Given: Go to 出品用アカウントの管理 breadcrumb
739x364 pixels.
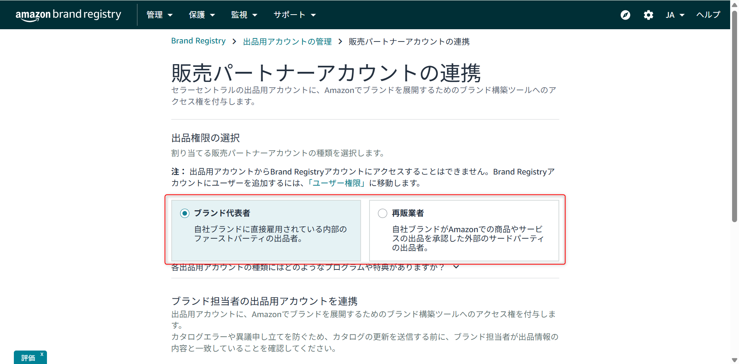Looking at the screenshot, I should click(x=287, y=42).
